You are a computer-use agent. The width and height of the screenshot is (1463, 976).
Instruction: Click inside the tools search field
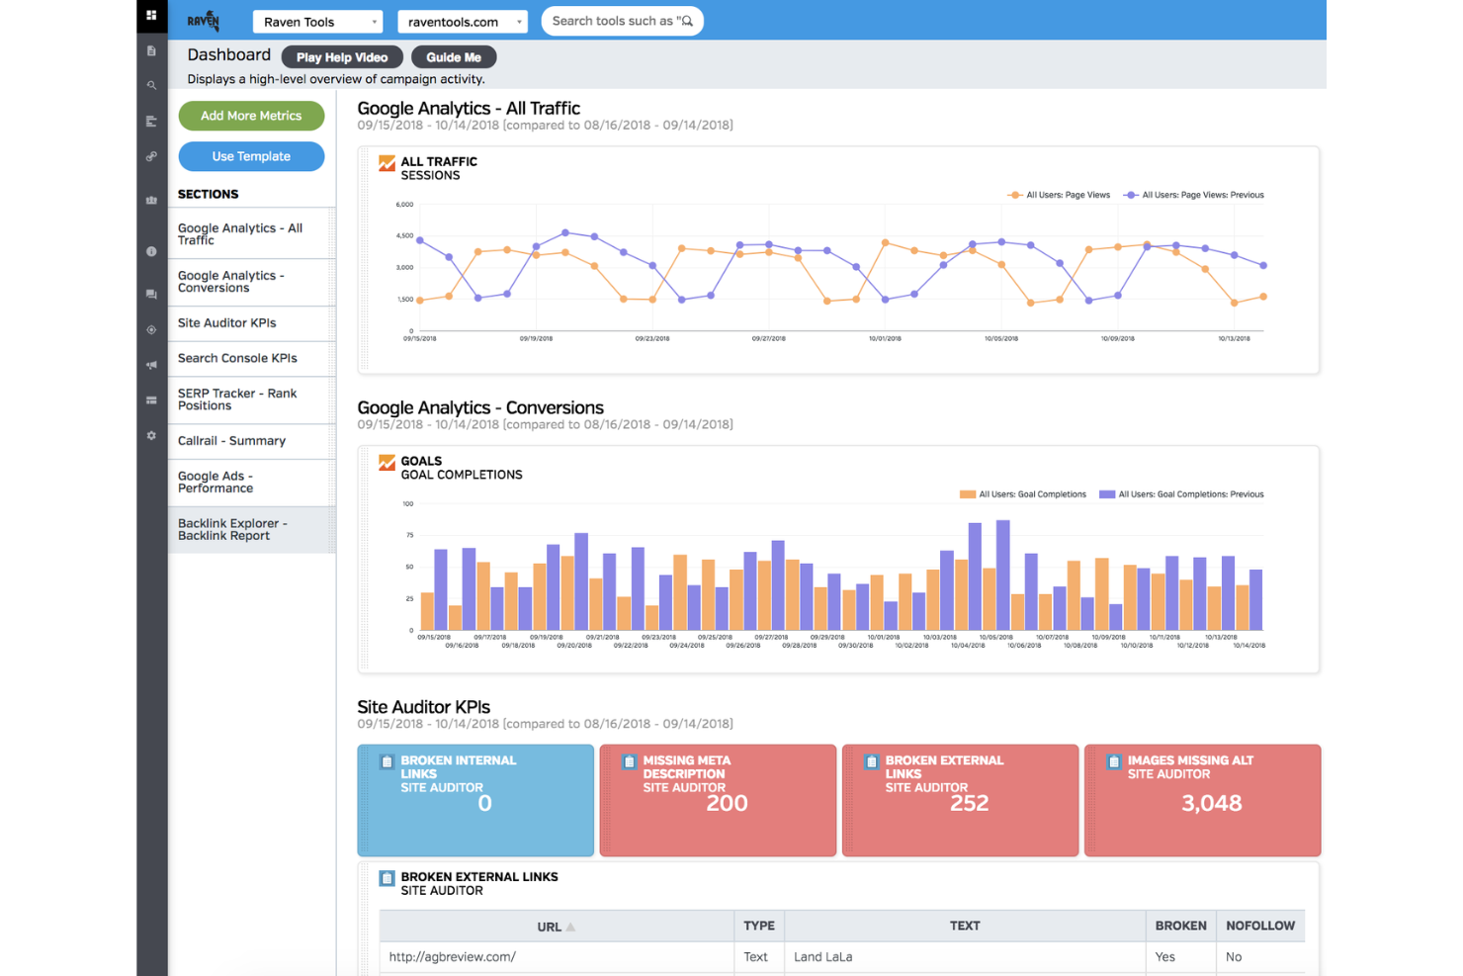coord(622,21)
